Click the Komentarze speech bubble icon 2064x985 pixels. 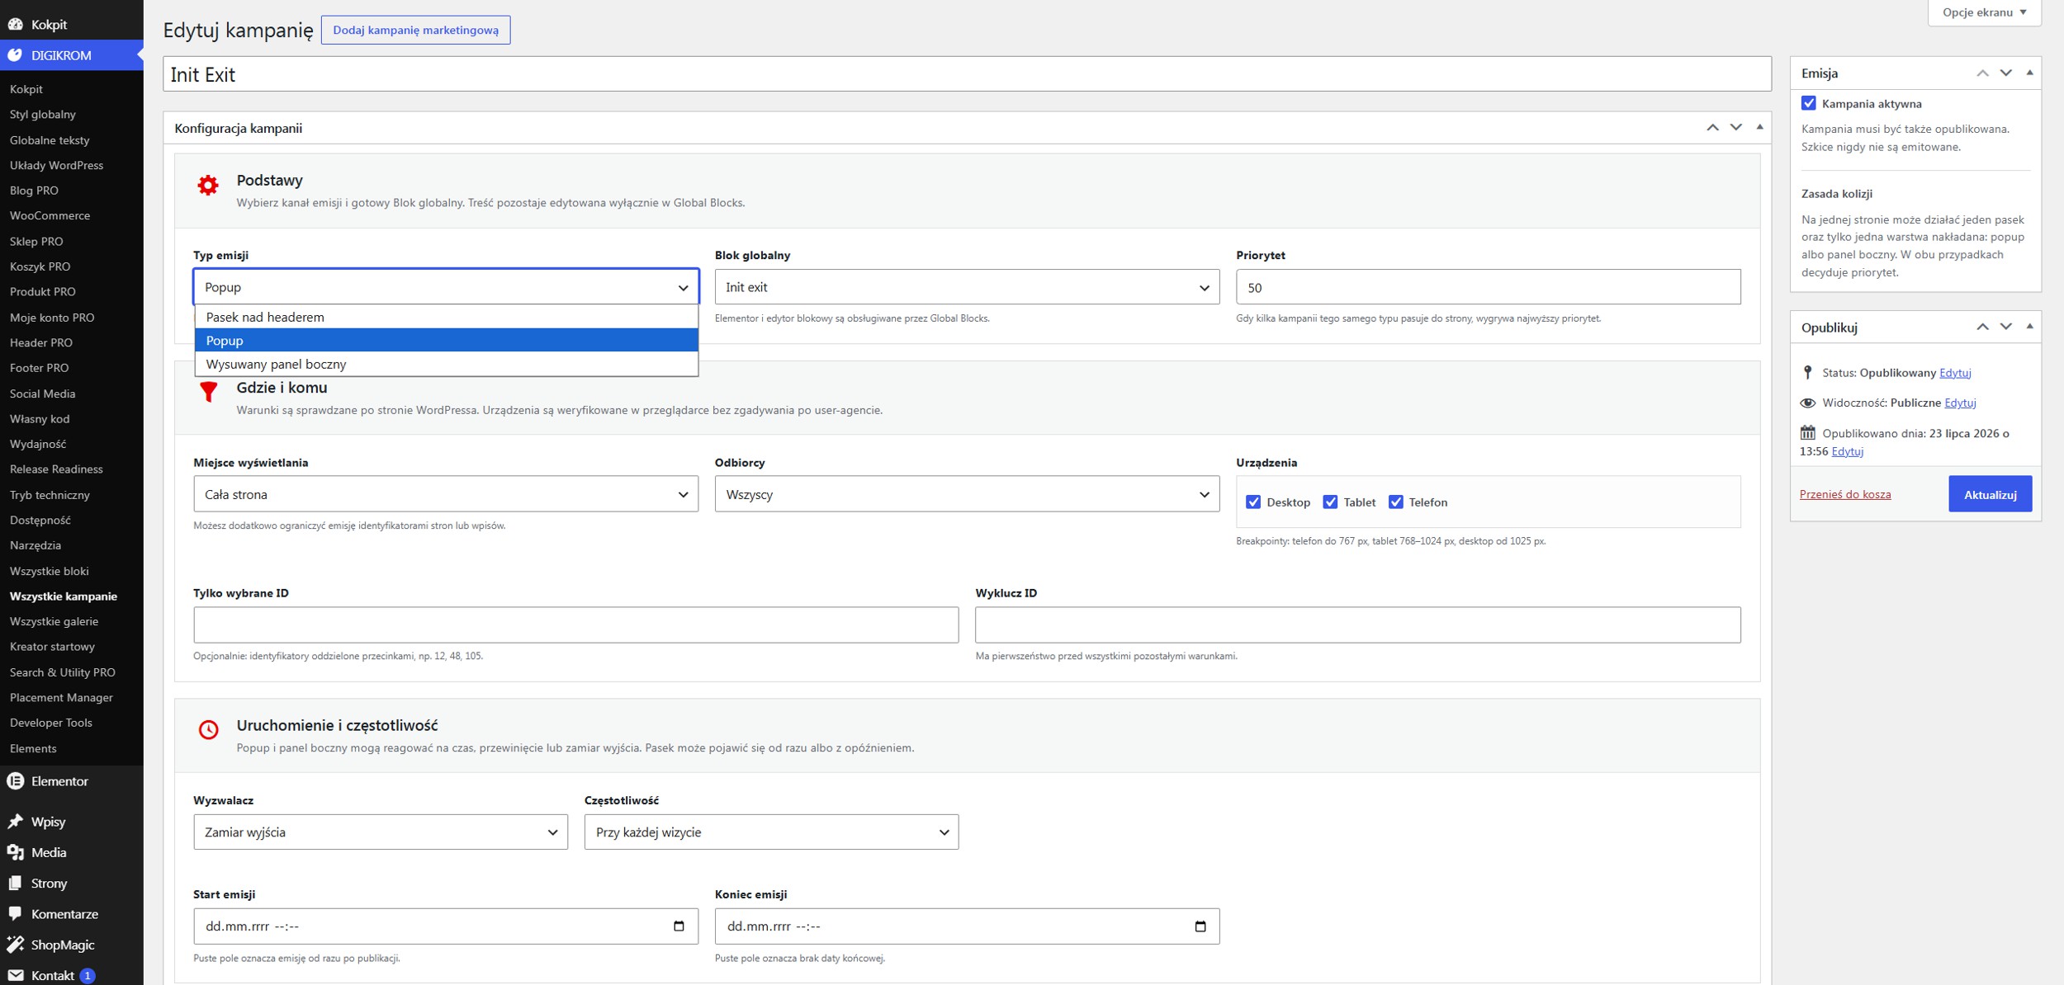(x=16, y=913)
